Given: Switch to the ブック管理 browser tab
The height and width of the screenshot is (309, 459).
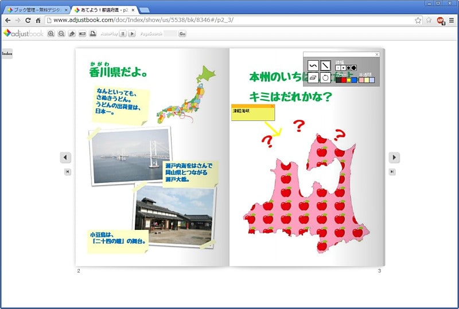Looking at the screenshot, I should (x=36, y=10).
